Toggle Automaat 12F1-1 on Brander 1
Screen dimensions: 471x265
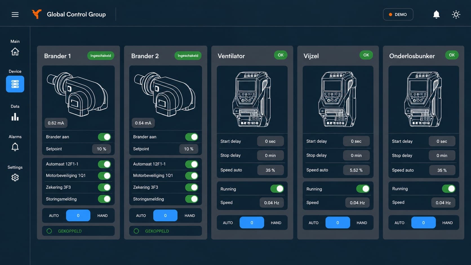[x=104, y=164]
